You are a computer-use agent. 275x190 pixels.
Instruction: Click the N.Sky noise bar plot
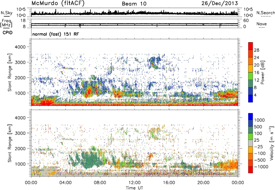134,12
